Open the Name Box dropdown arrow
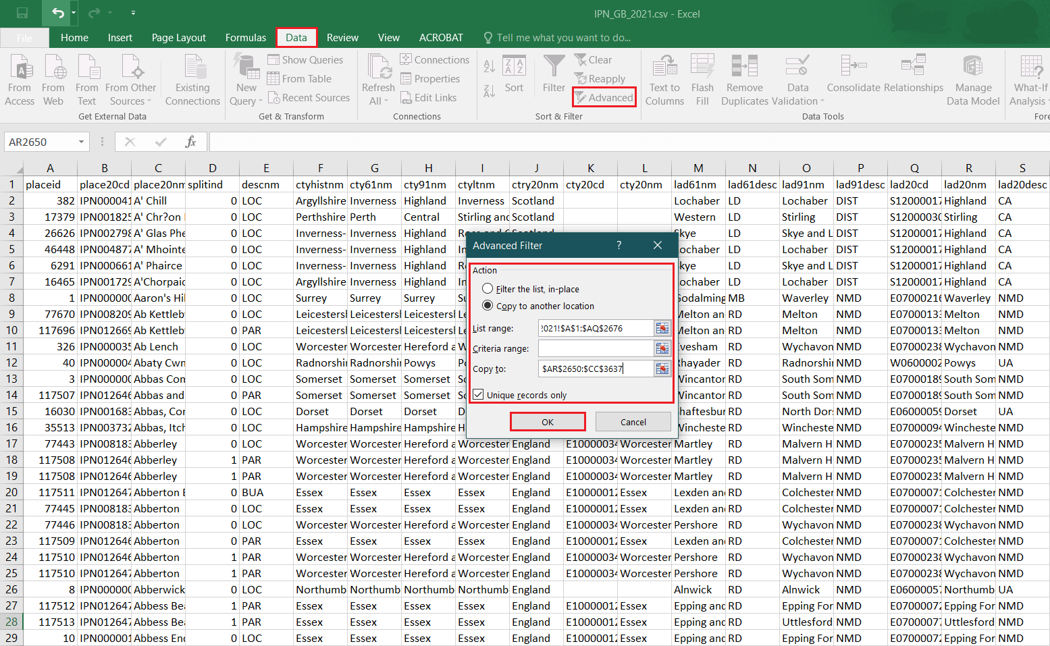Viewport: 1050px width, 646px height. [81, 142]
